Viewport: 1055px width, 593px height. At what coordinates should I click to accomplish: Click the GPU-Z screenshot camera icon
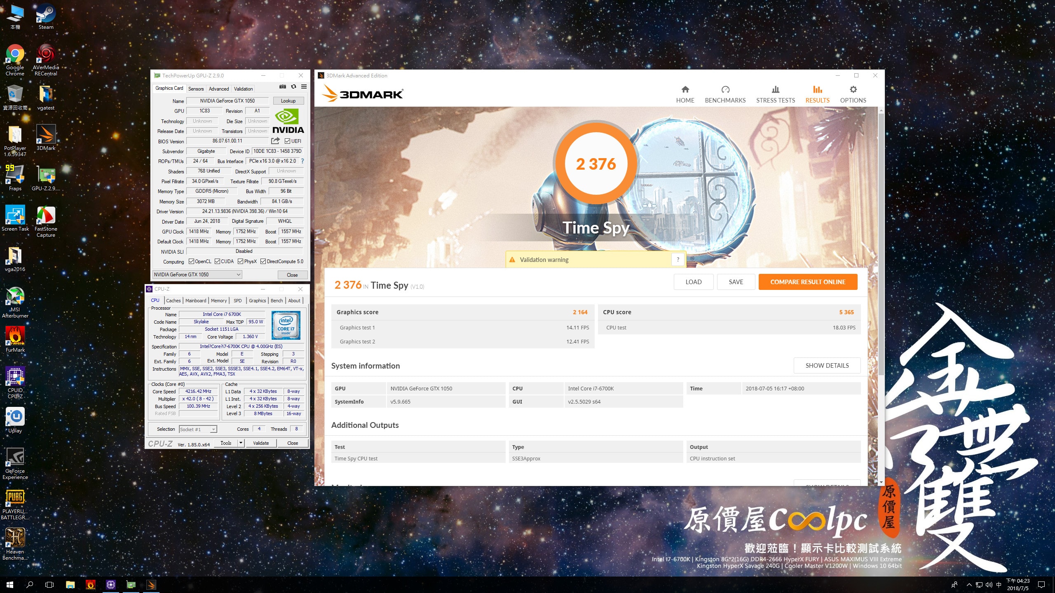282,87
